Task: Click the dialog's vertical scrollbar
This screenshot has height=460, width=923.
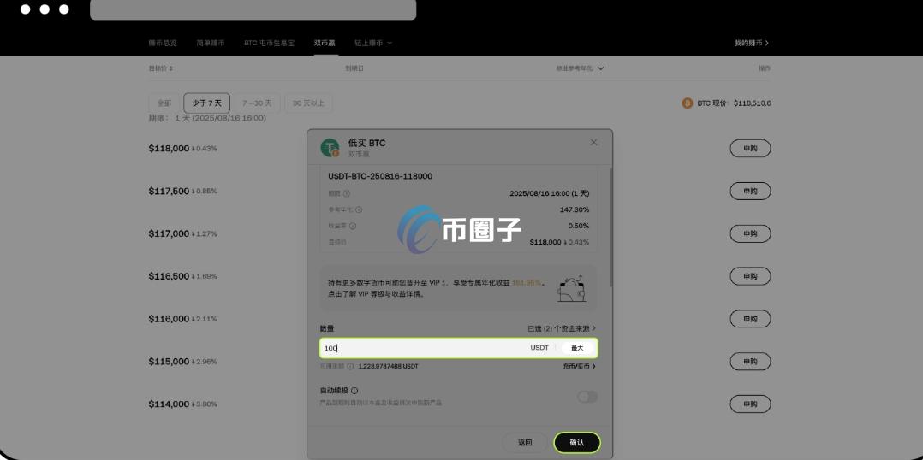Action: 610,227
